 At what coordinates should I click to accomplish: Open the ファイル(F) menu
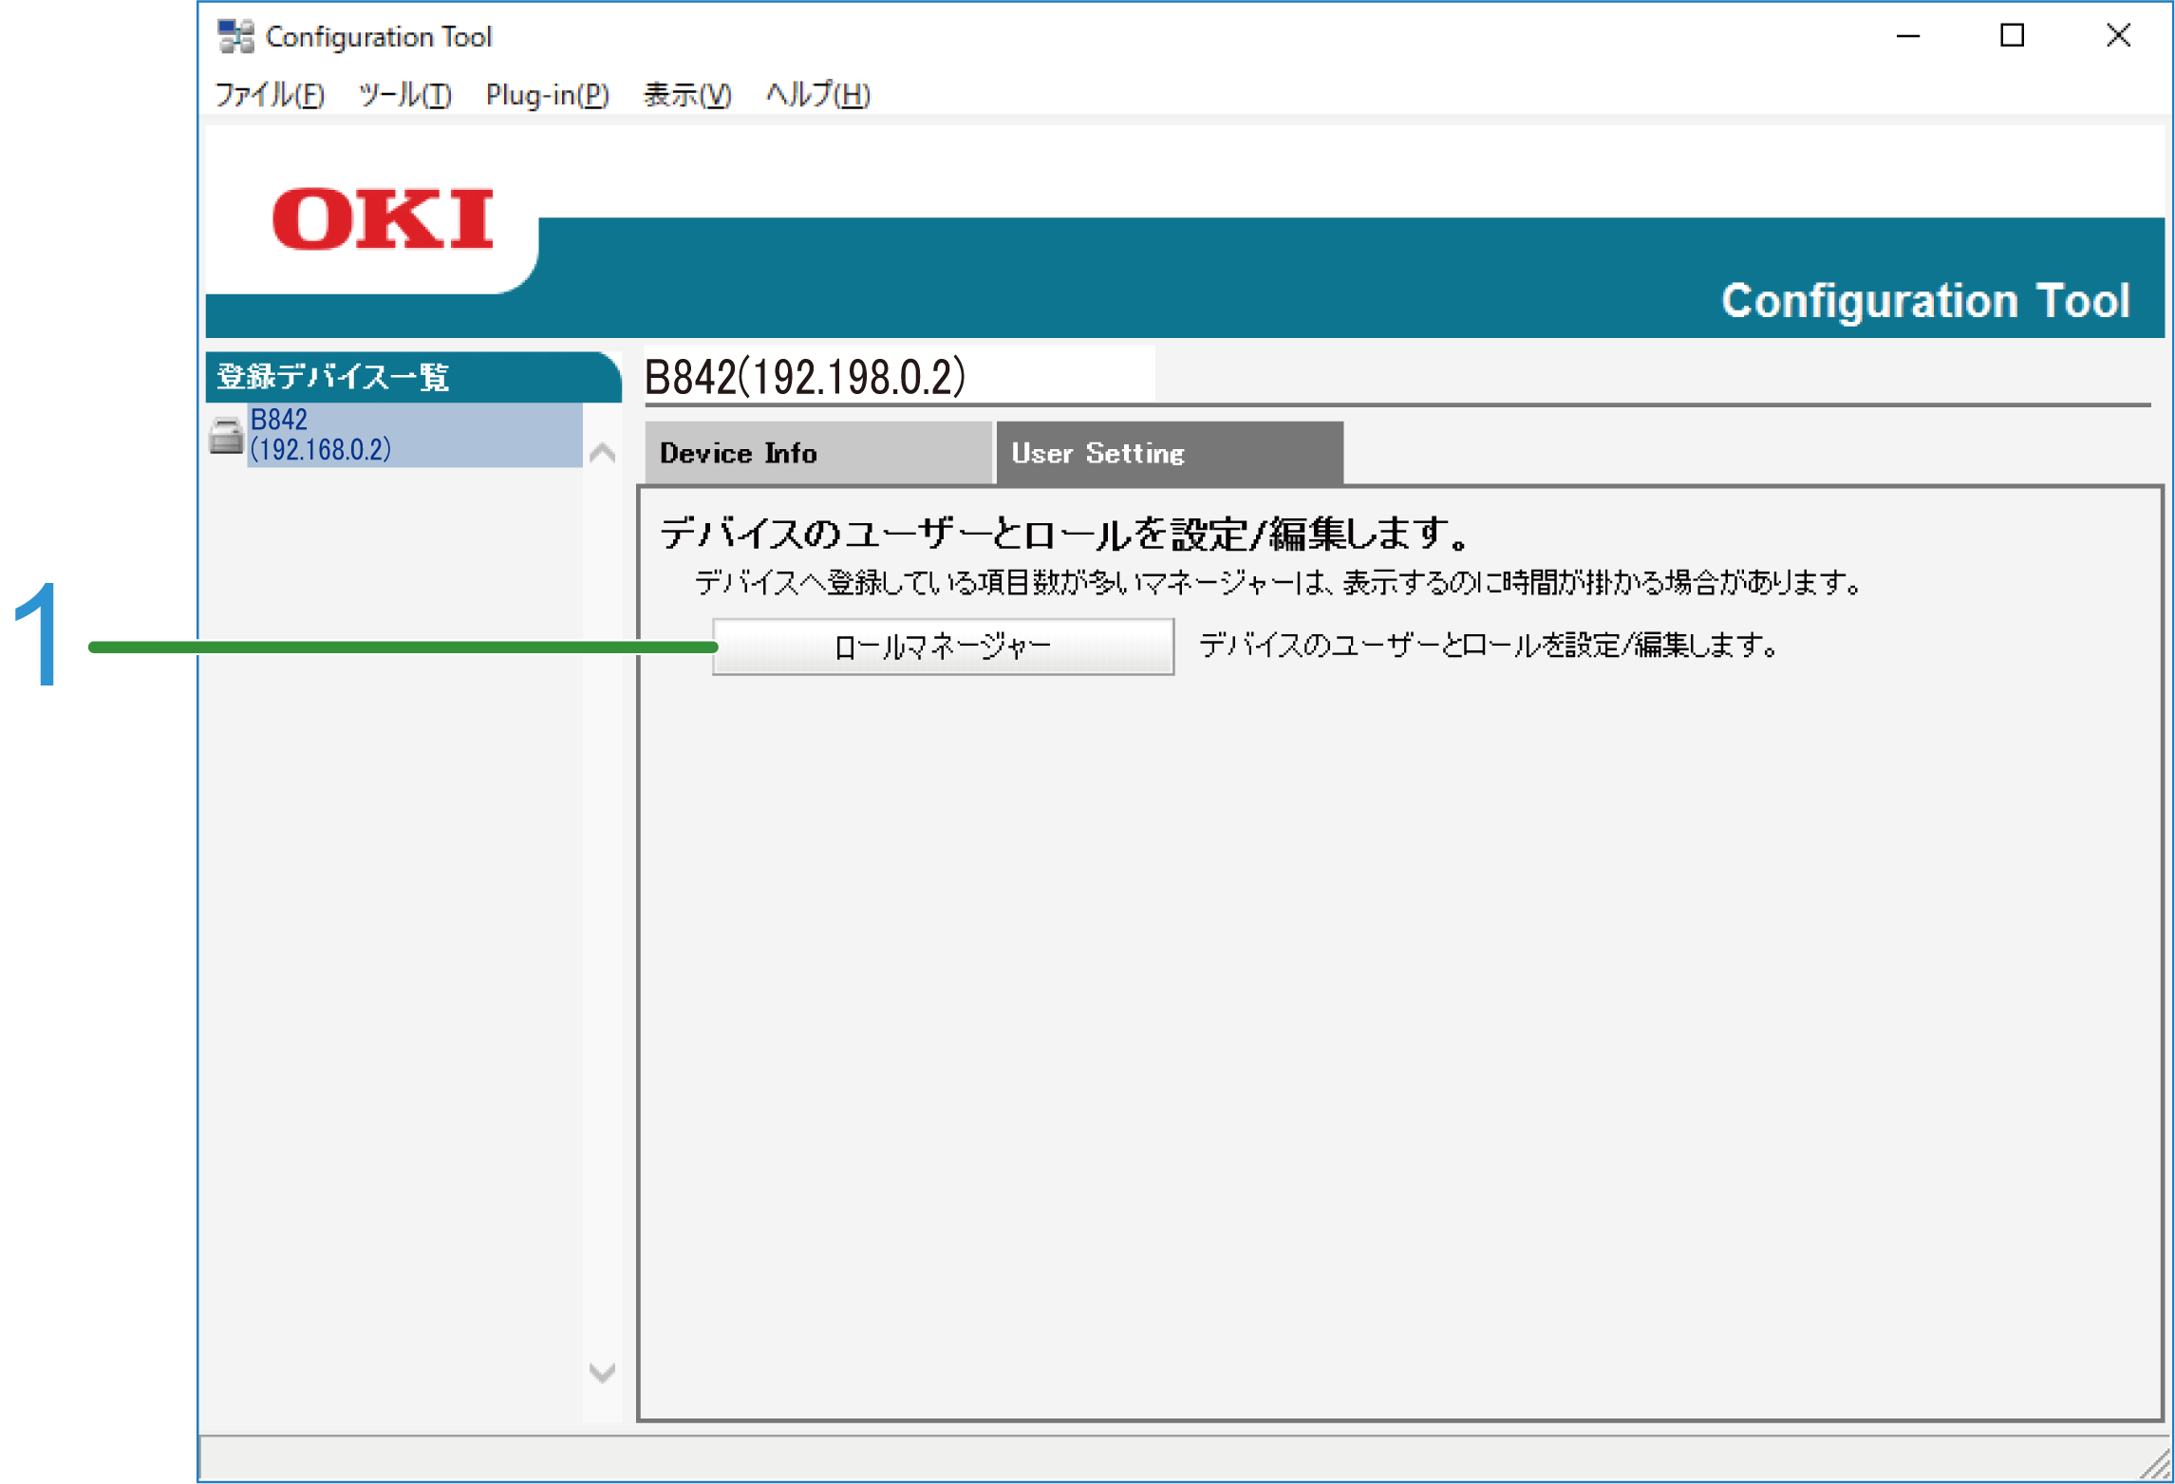click(x=269, y=94)
